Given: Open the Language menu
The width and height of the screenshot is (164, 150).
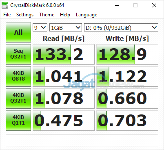Looking at the screenshot, I should 86,15.
